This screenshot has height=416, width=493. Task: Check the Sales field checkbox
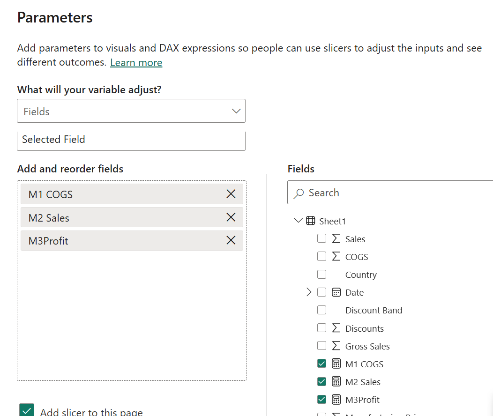tap(321, 238)
